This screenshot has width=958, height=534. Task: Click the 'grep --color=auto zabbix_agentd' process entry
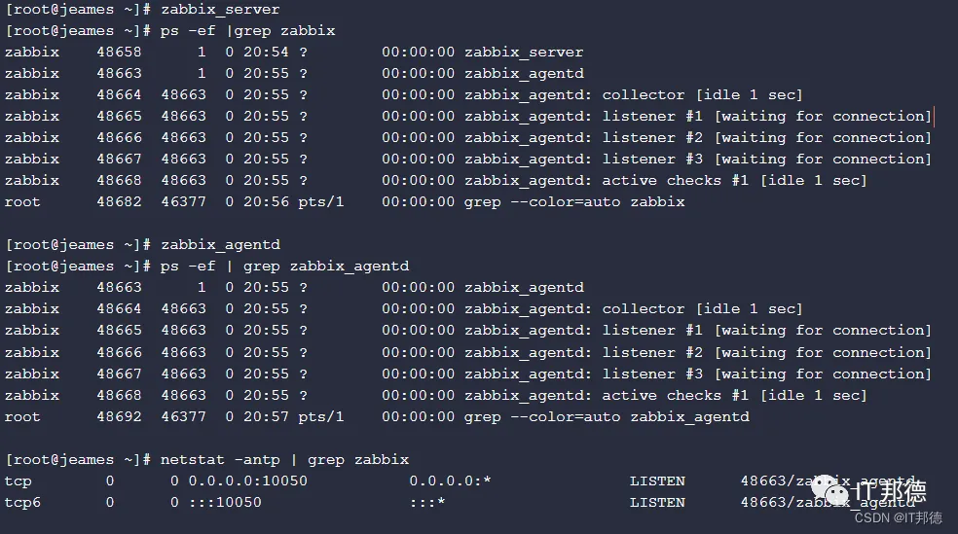click(x=607, y=417)
